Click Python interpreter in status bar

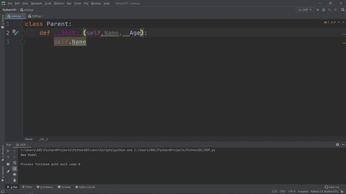click(324, 192)
